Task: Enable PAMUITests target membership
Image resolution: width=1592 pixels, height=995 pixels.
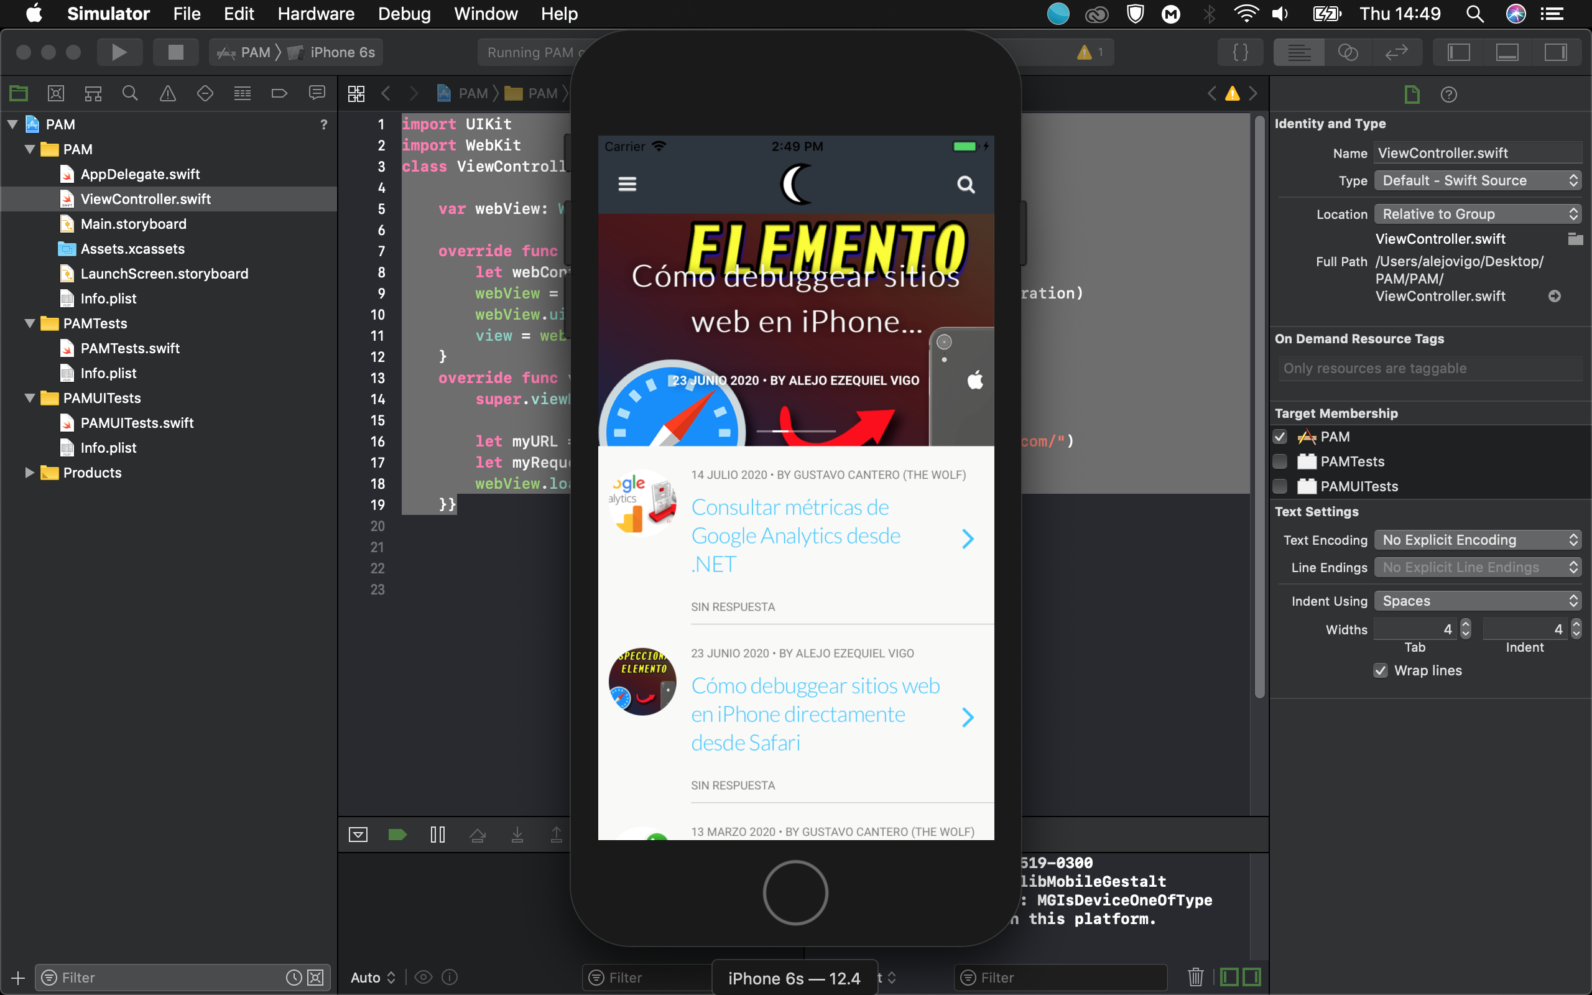Action: point(1280,486)
